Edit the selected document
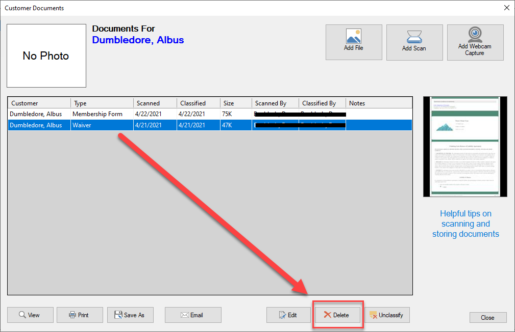The width and height of the screenshot is (515, 332). point(288,315)
